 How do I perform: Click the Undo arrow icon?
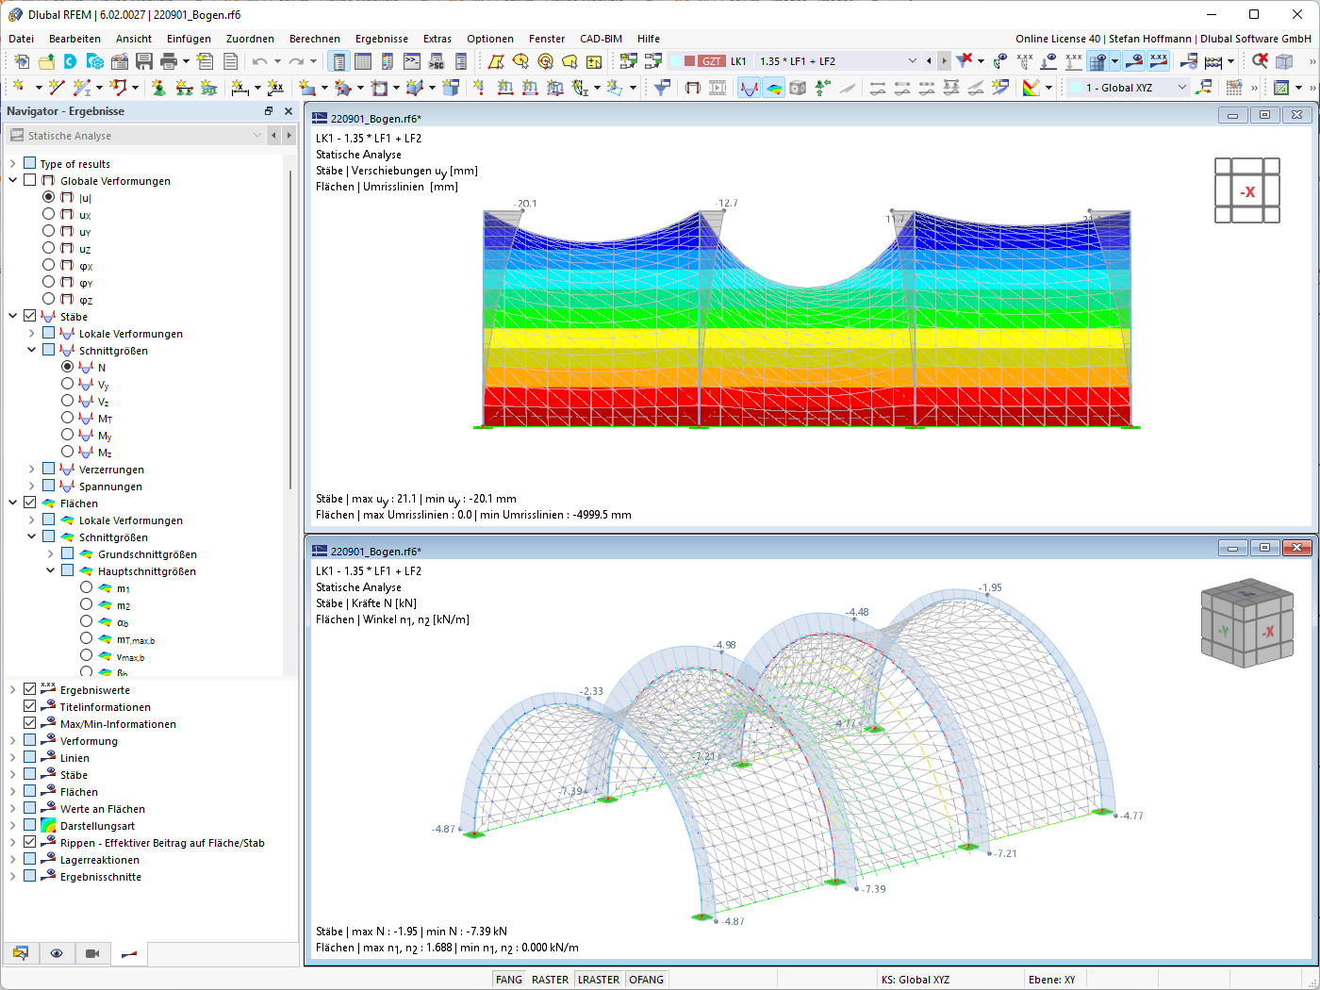[259, 61]
